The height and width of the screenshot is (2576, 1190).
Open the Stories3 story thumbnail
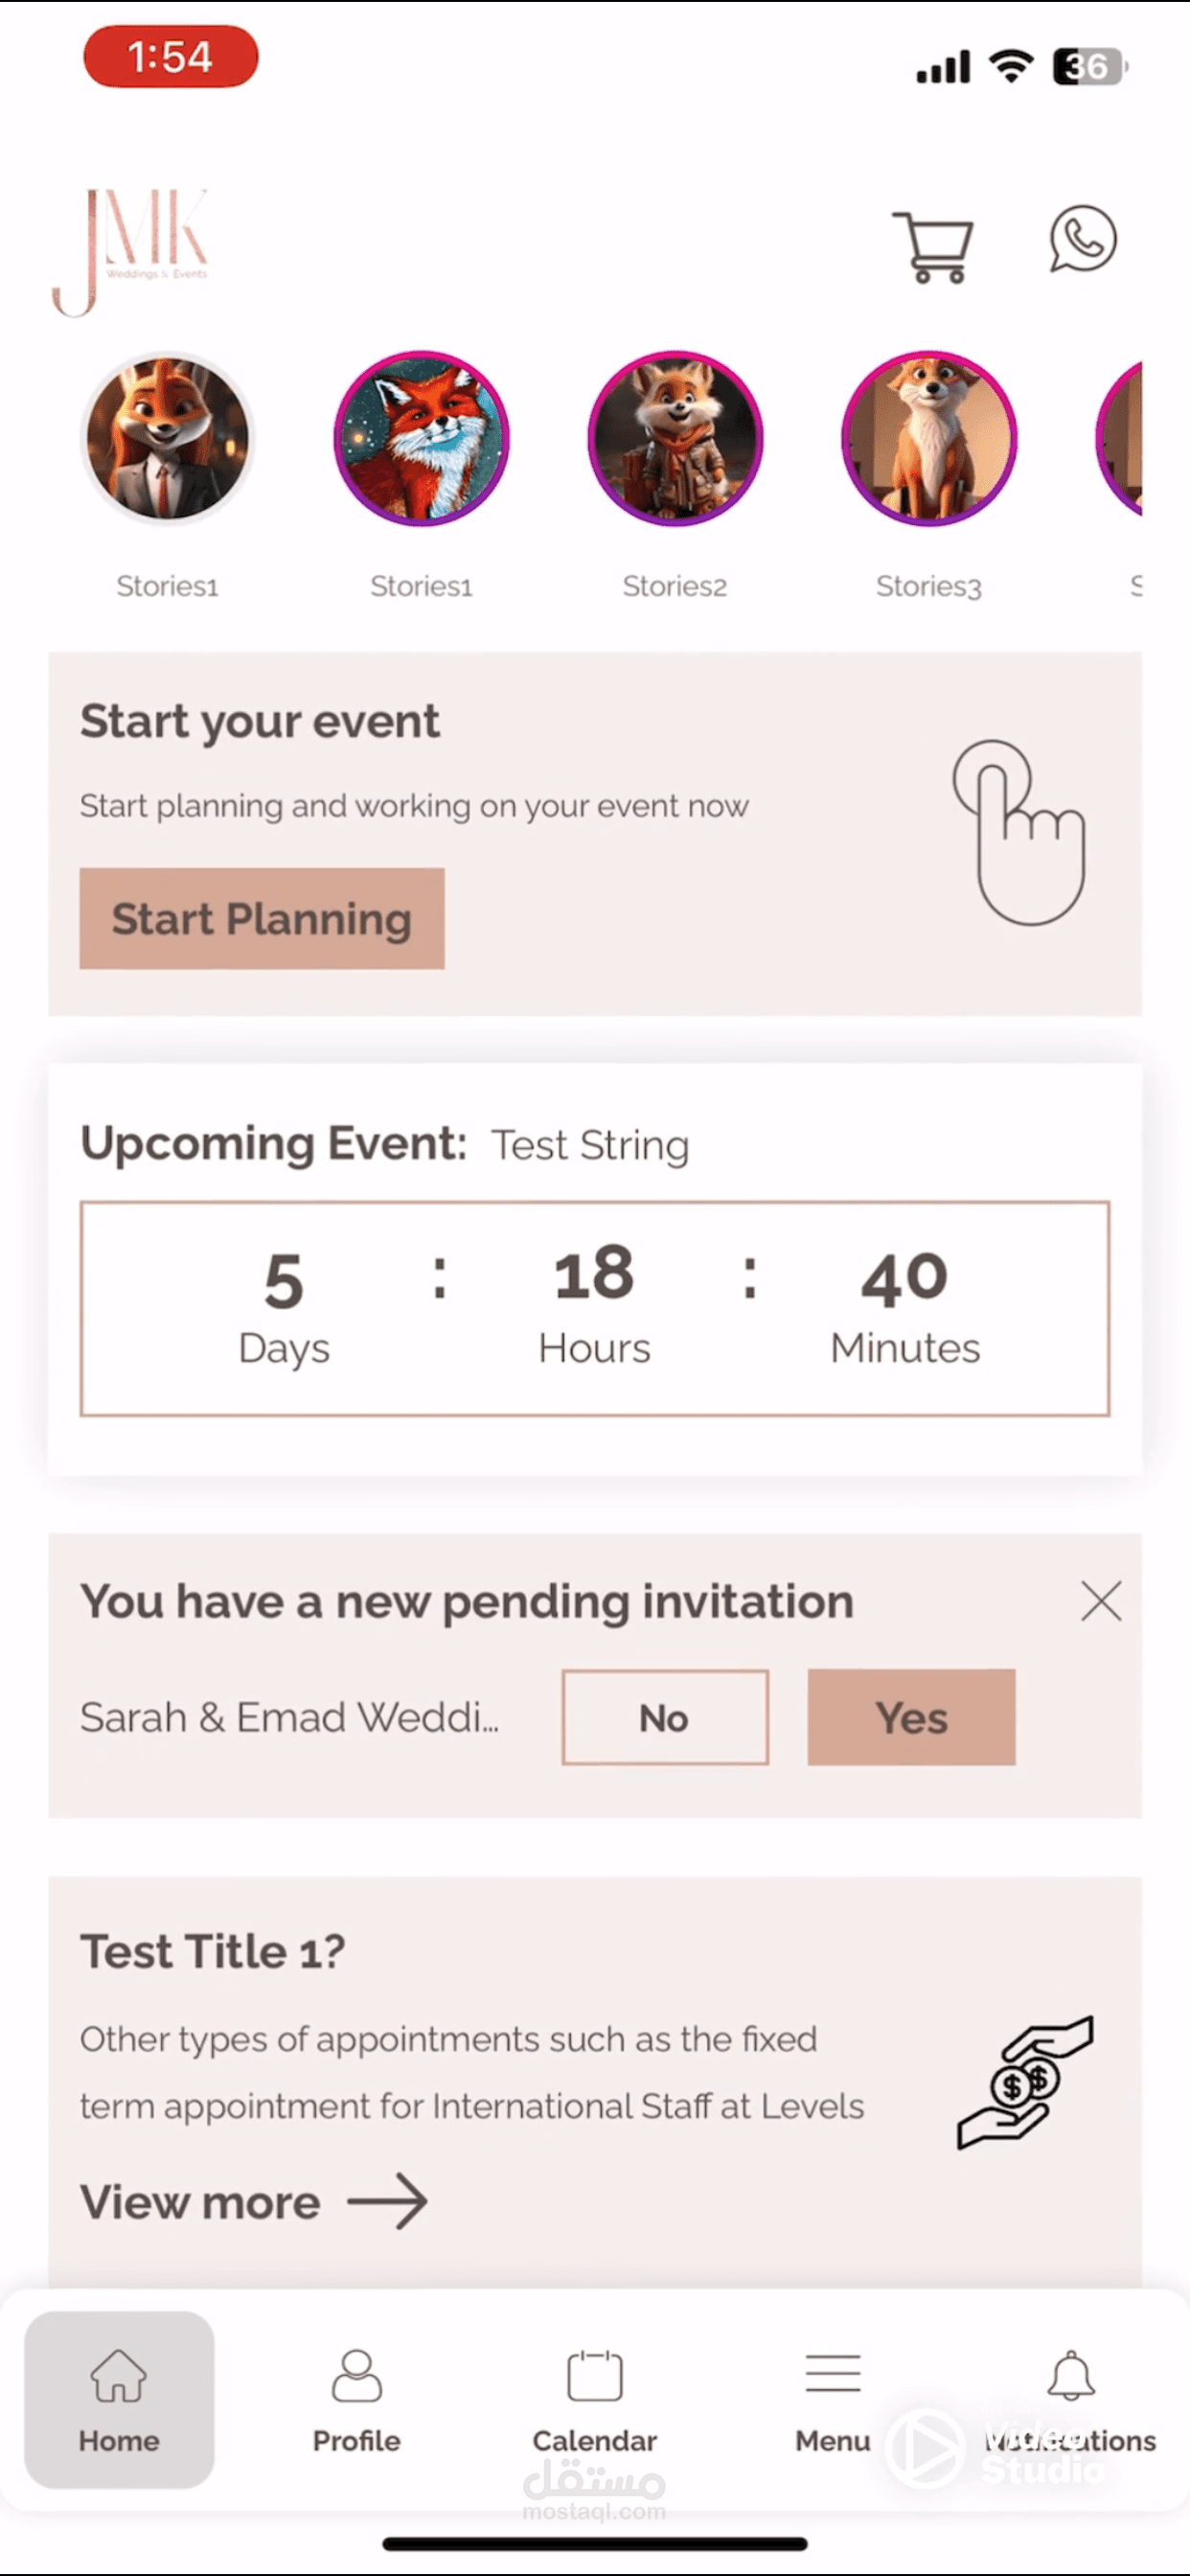pos(929,438)
